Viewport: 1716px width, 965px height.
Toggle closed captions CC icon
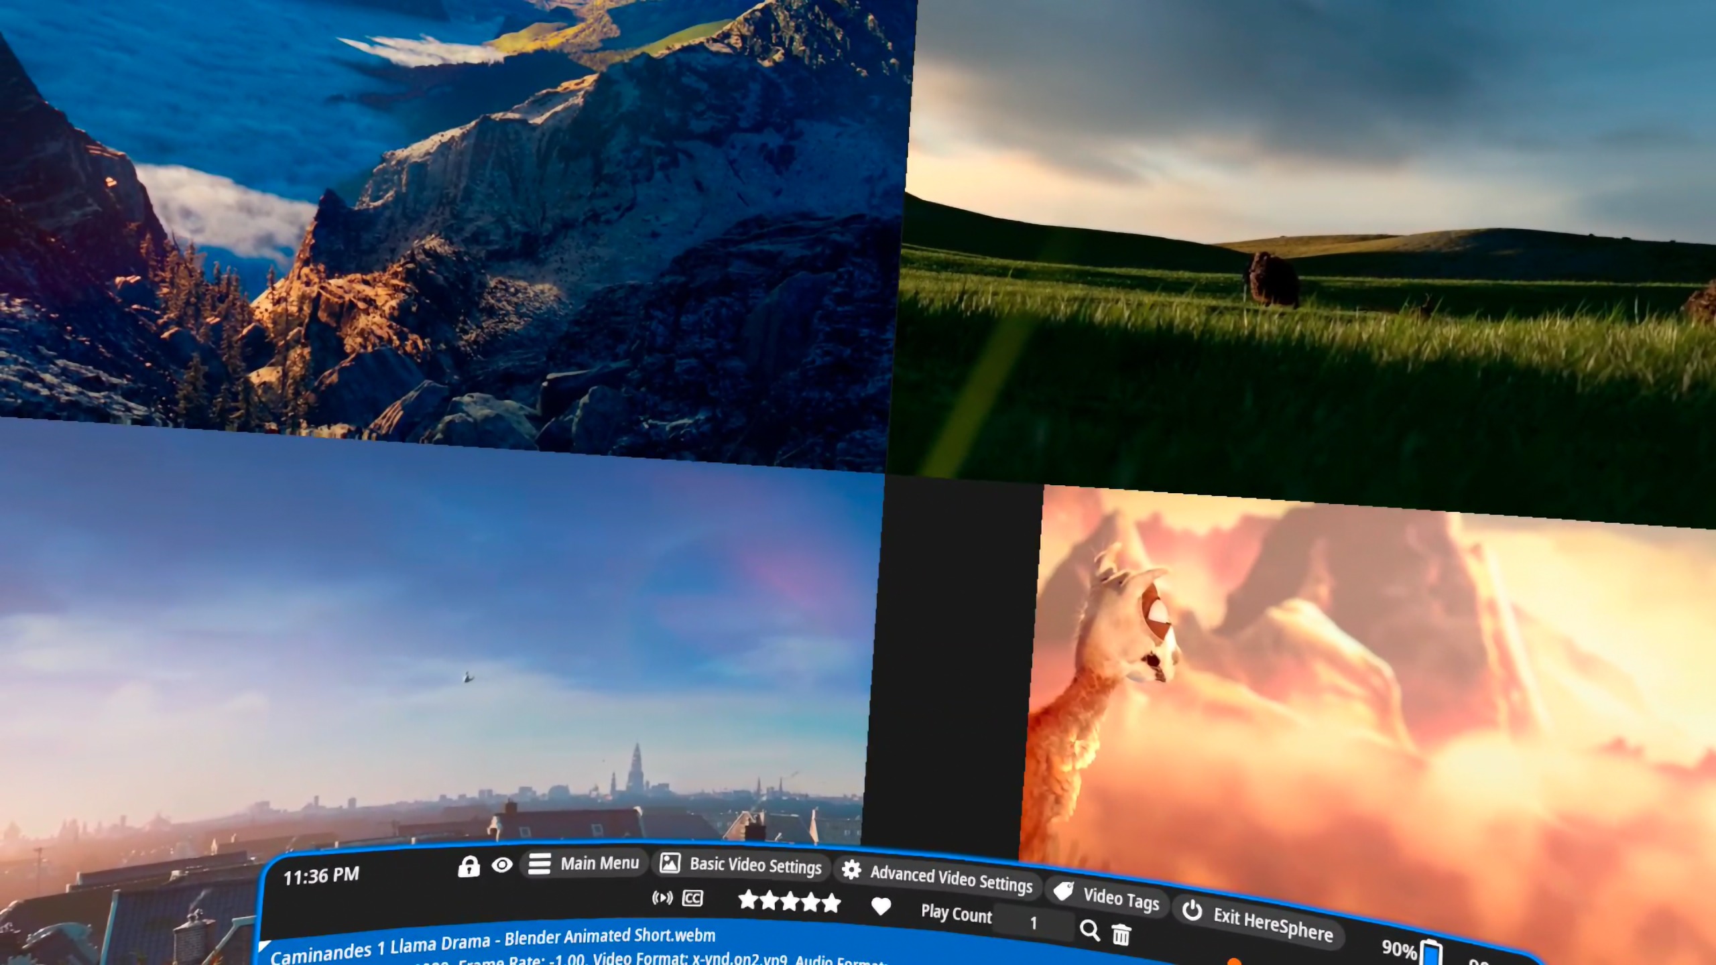(692, 898)
